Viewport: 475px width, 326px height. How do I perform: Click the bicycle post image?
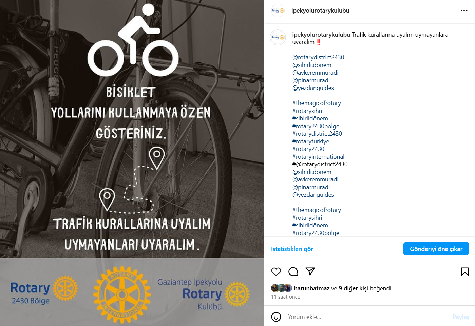click(132, 163)
